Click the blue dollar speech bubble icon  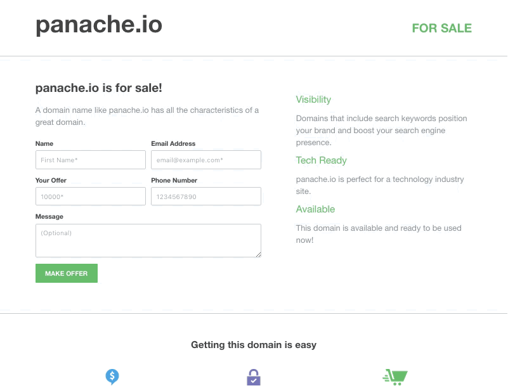pos(112,377)
